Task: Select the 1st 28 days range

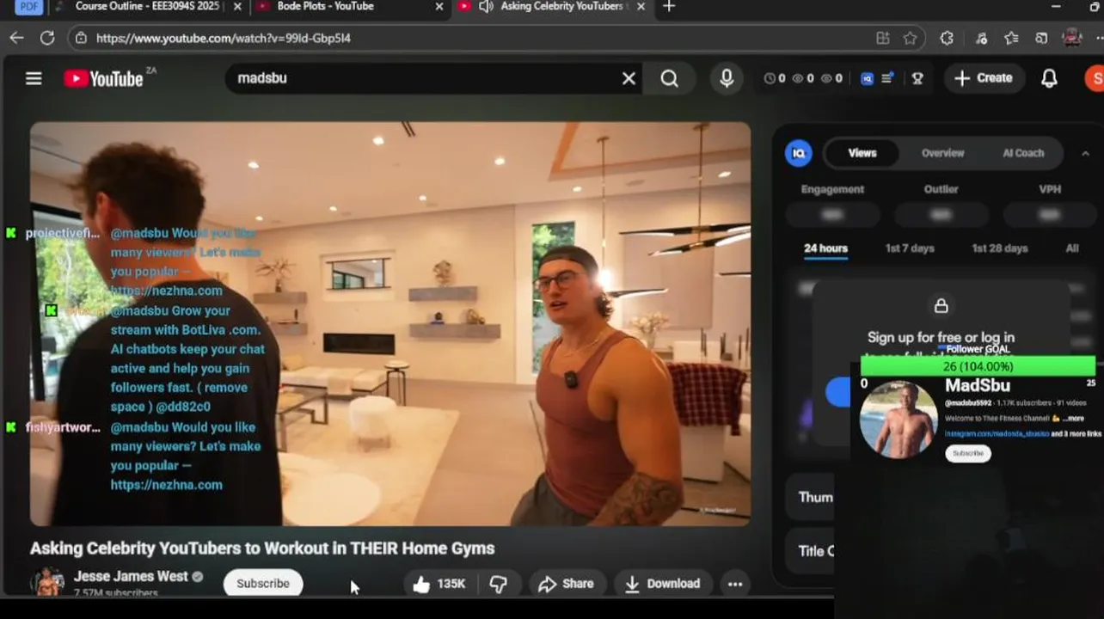Action: (x=999, y=248)
